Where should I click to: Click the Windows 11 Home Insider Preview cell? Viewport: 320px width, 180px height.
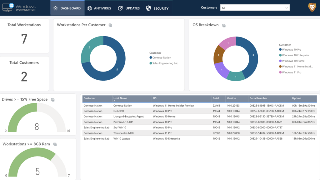173,106
